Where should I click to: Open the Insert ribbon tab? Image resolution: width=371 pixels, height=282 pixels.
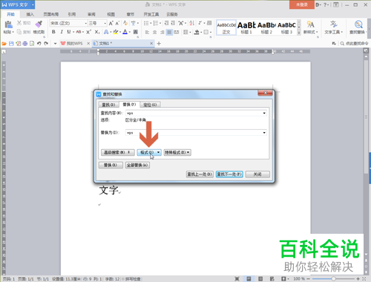click(30, 14)
